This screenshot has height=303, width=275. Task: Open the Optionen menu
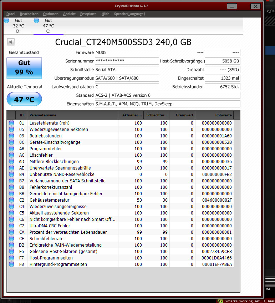point(51,14)
